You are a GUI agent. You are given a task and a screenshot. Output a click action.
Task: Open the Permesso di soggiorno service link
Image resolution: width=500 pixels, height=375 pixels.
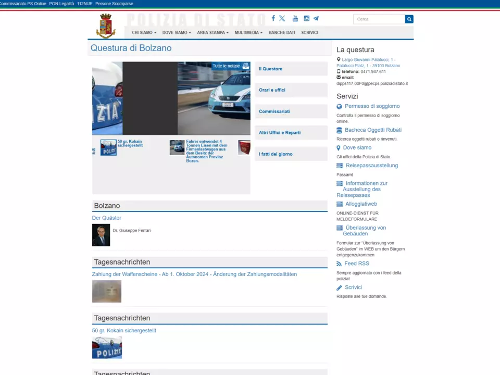[372, 106]
